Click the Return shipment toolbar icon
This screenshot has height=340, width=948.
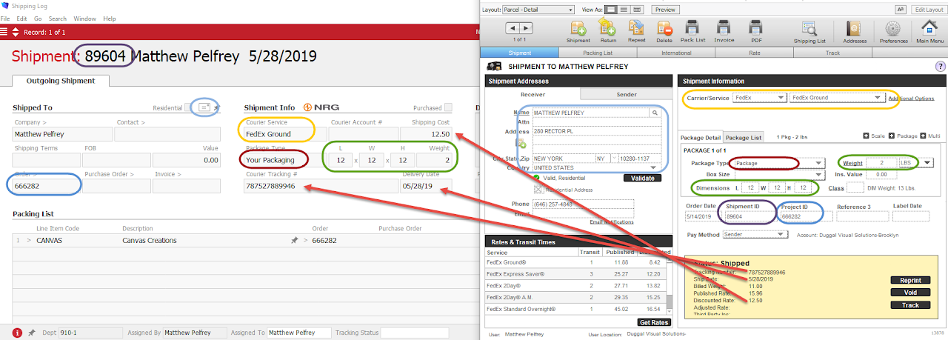(x=607, y=28)
